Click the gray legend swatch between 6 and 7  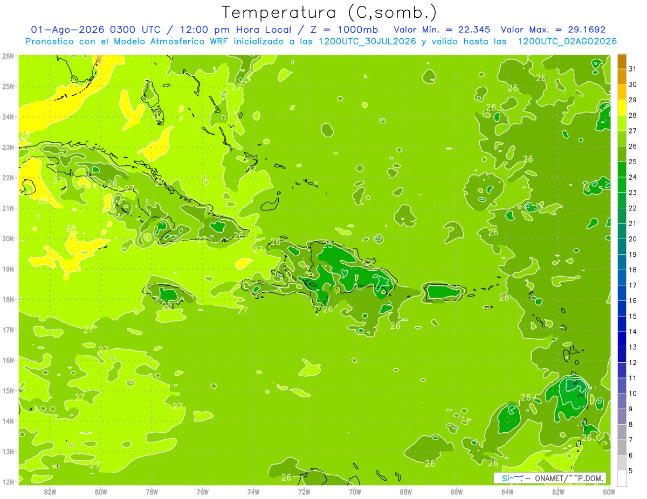pos(622,447)
